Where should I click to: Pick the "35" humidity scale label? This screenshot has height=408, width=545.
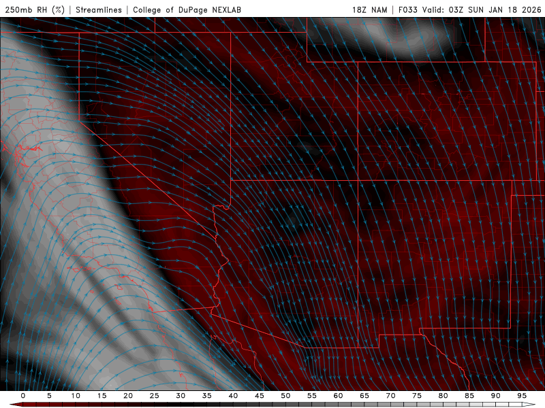pyautogui.click(x=207, y=396)
